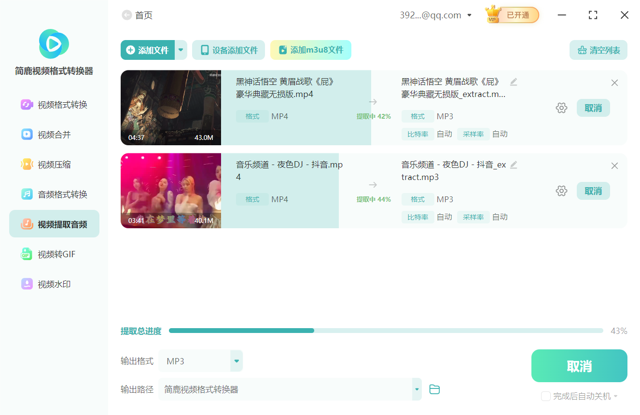The height and width of the screenshot is (415, 640).
Task: Expand the 添加文件 dropdown arrow
Action: point(181,50)
